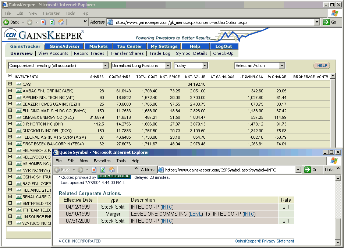
Task: Click the Home icon on the main toolbar
Action: click(61, 22)
